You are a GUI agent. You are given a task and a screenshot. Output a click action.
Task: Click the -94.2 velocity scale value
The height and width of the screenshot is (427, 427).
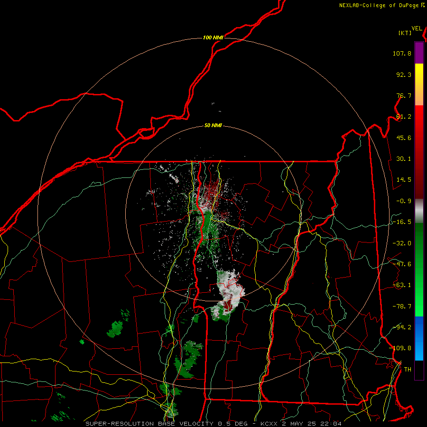coord(402,327)
